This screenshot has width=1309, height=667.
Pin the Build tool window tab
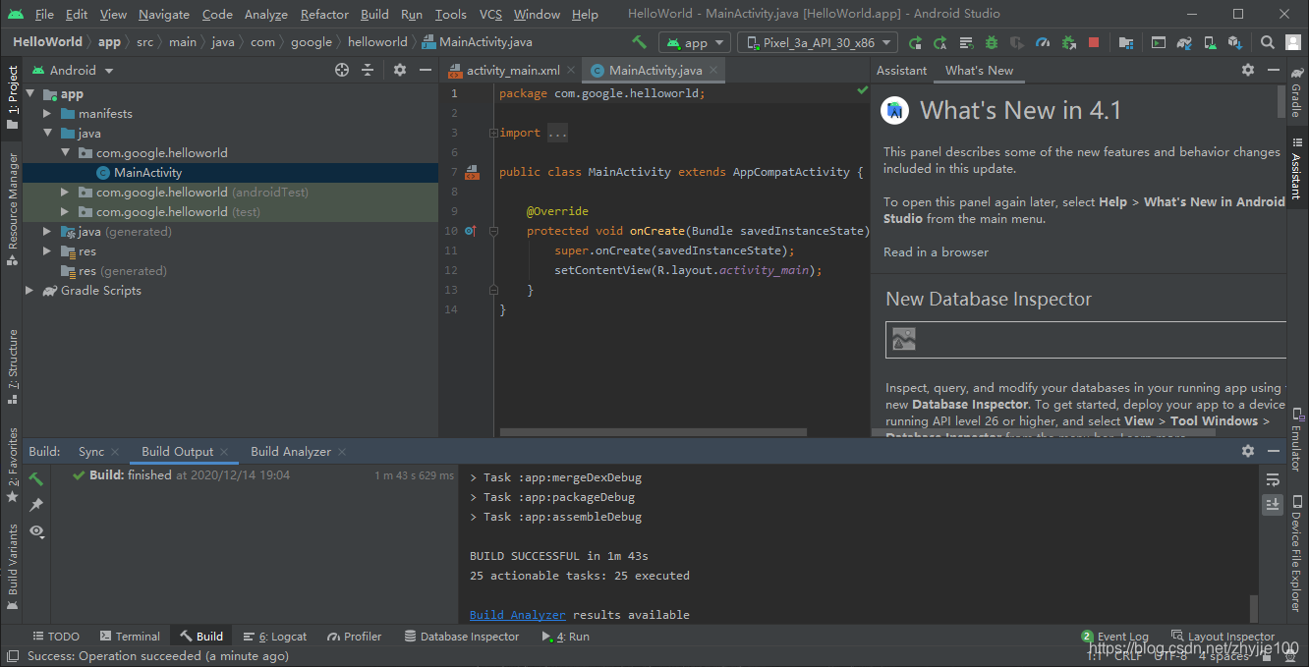click(36, 504)
